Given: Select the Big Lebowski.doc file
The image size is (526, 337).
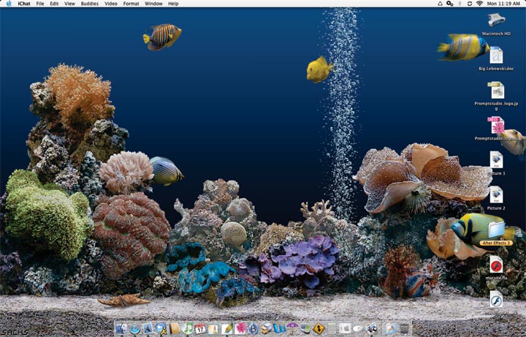Looking at the screenshot, I should pos(496,56).
